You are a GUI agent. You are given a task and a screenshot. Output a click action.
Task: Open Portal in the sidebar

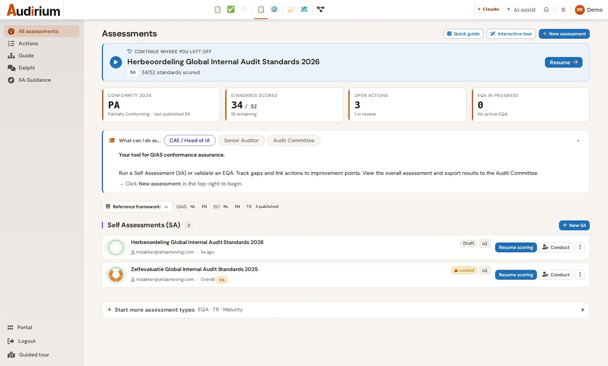coord(41,327)
